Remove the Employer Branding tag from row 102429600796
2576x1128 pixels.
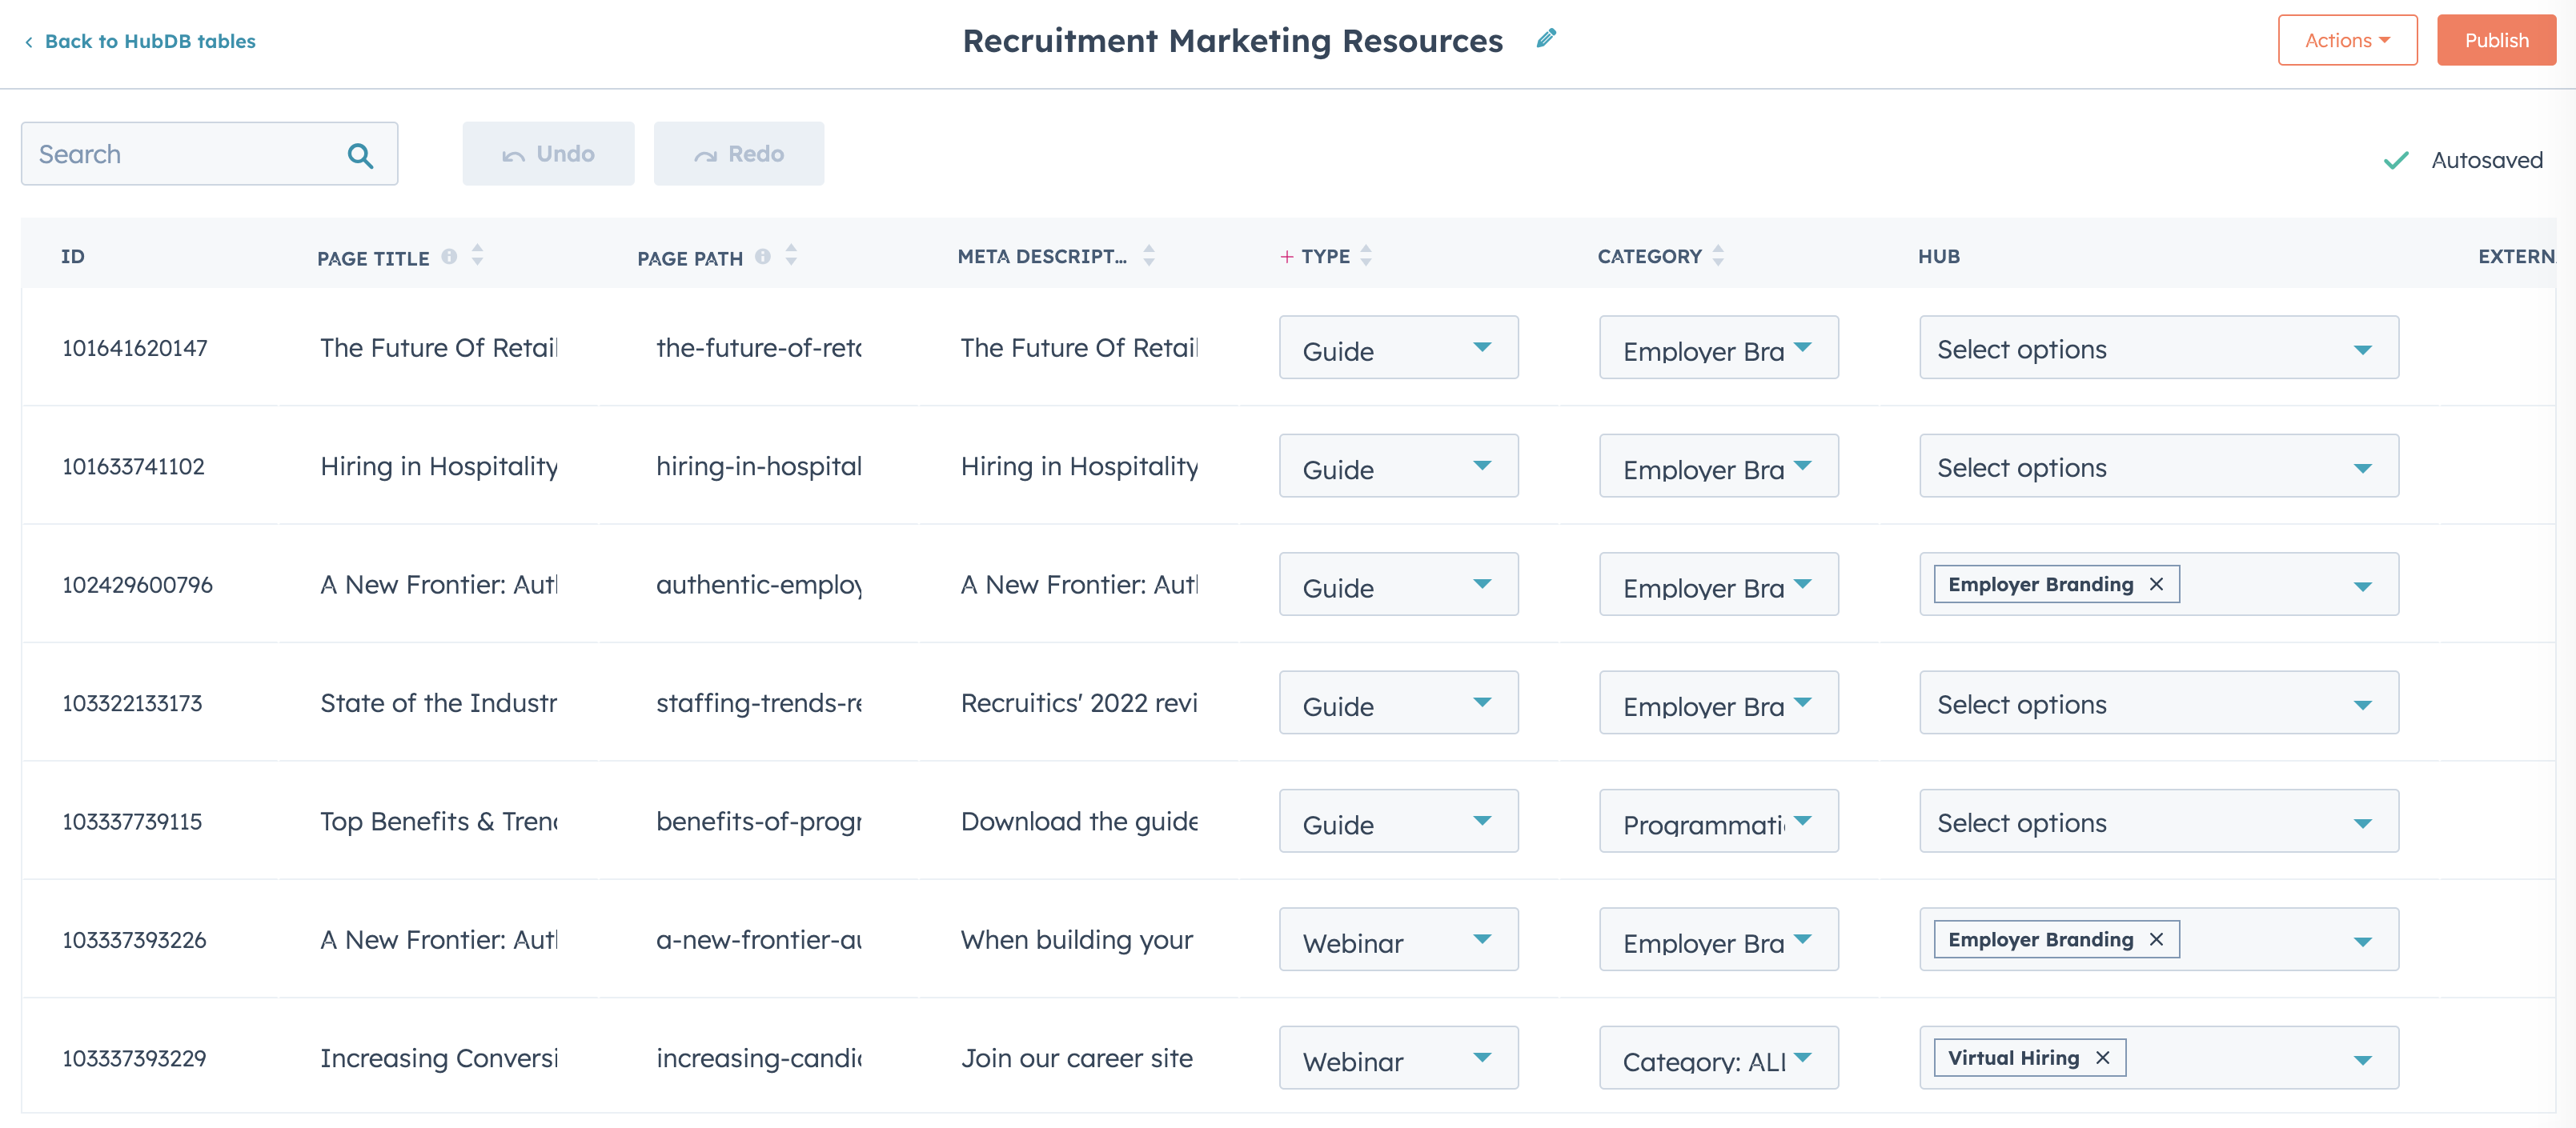(x=2157, y=583)
